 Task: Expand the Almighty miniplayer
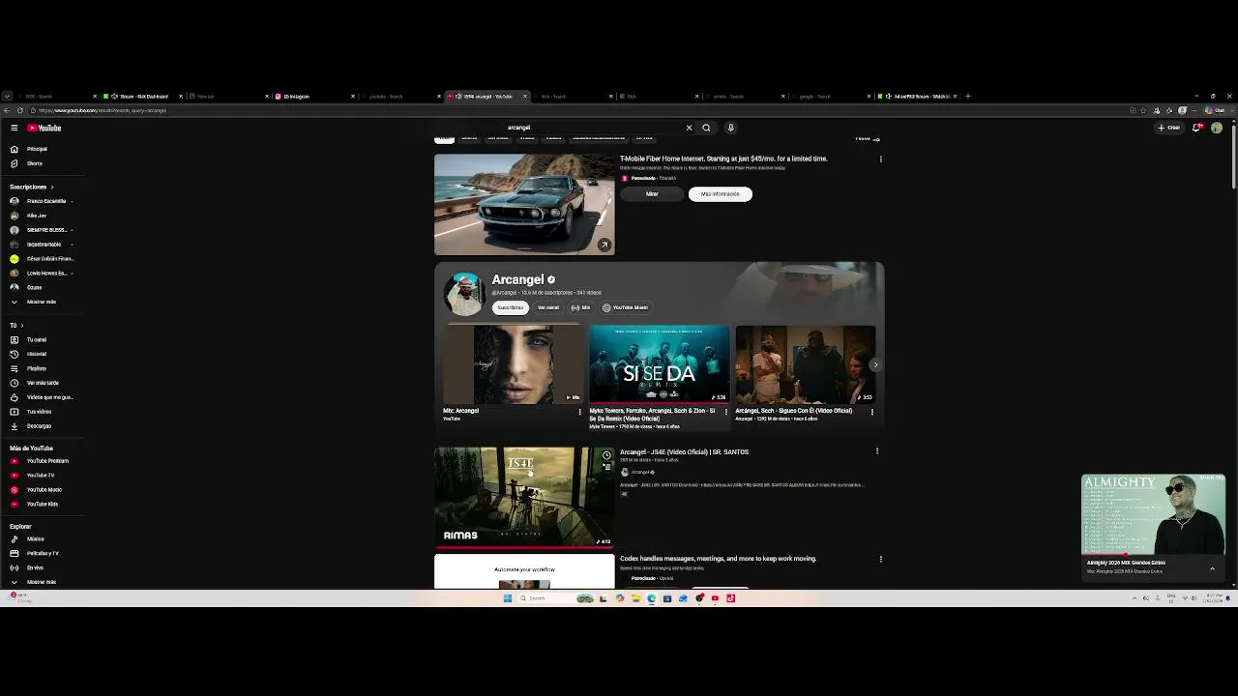(x=1212, y=569)
